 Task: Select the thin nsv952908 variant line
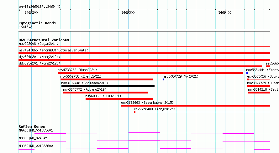(x=144, y=46)
